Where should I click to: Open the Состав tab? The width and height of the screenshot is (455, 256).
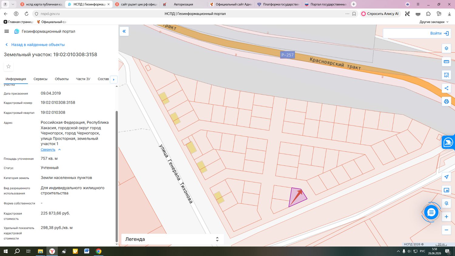point(103,79)
